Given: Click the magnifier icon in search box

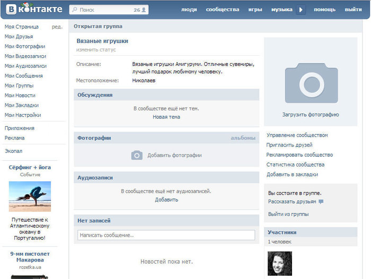Looking at the screenshot, I should (74, 10).
